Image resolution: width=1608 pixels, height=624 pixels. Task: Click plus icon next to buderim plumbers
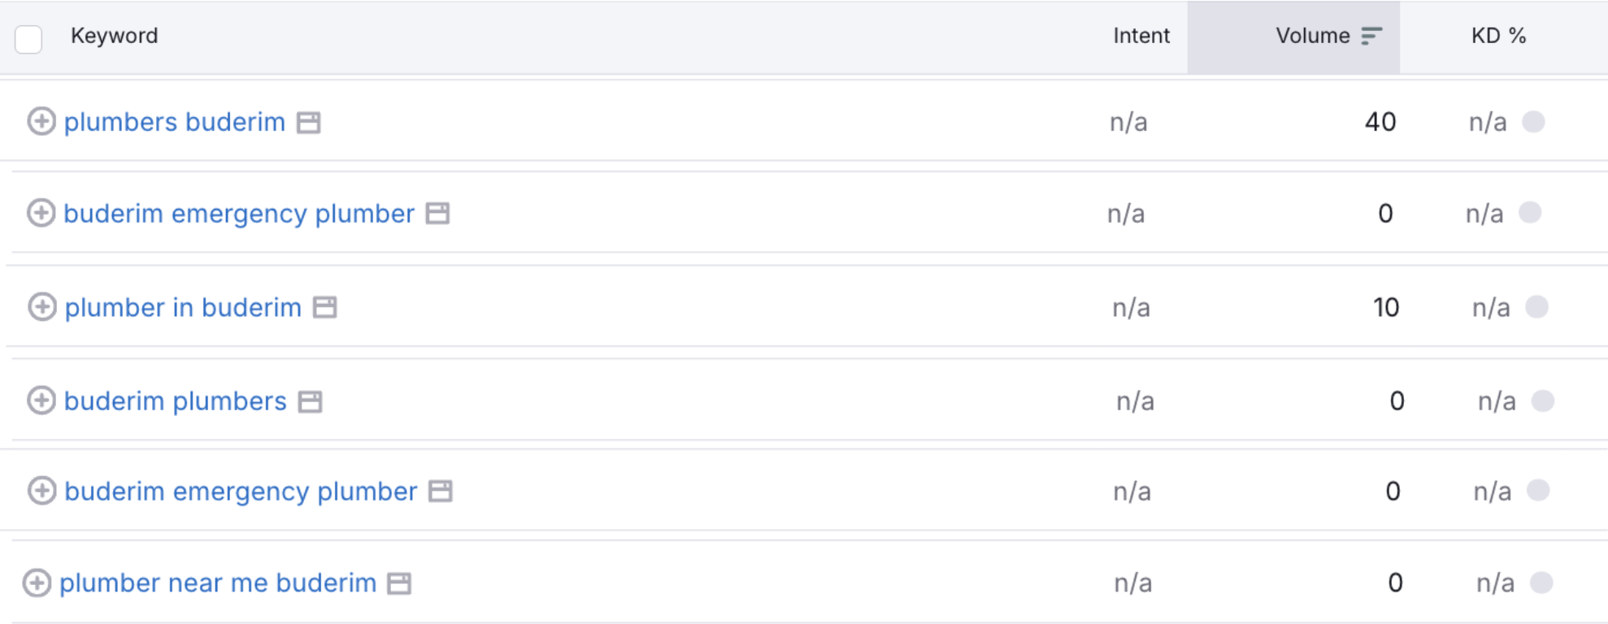point(41,401)
